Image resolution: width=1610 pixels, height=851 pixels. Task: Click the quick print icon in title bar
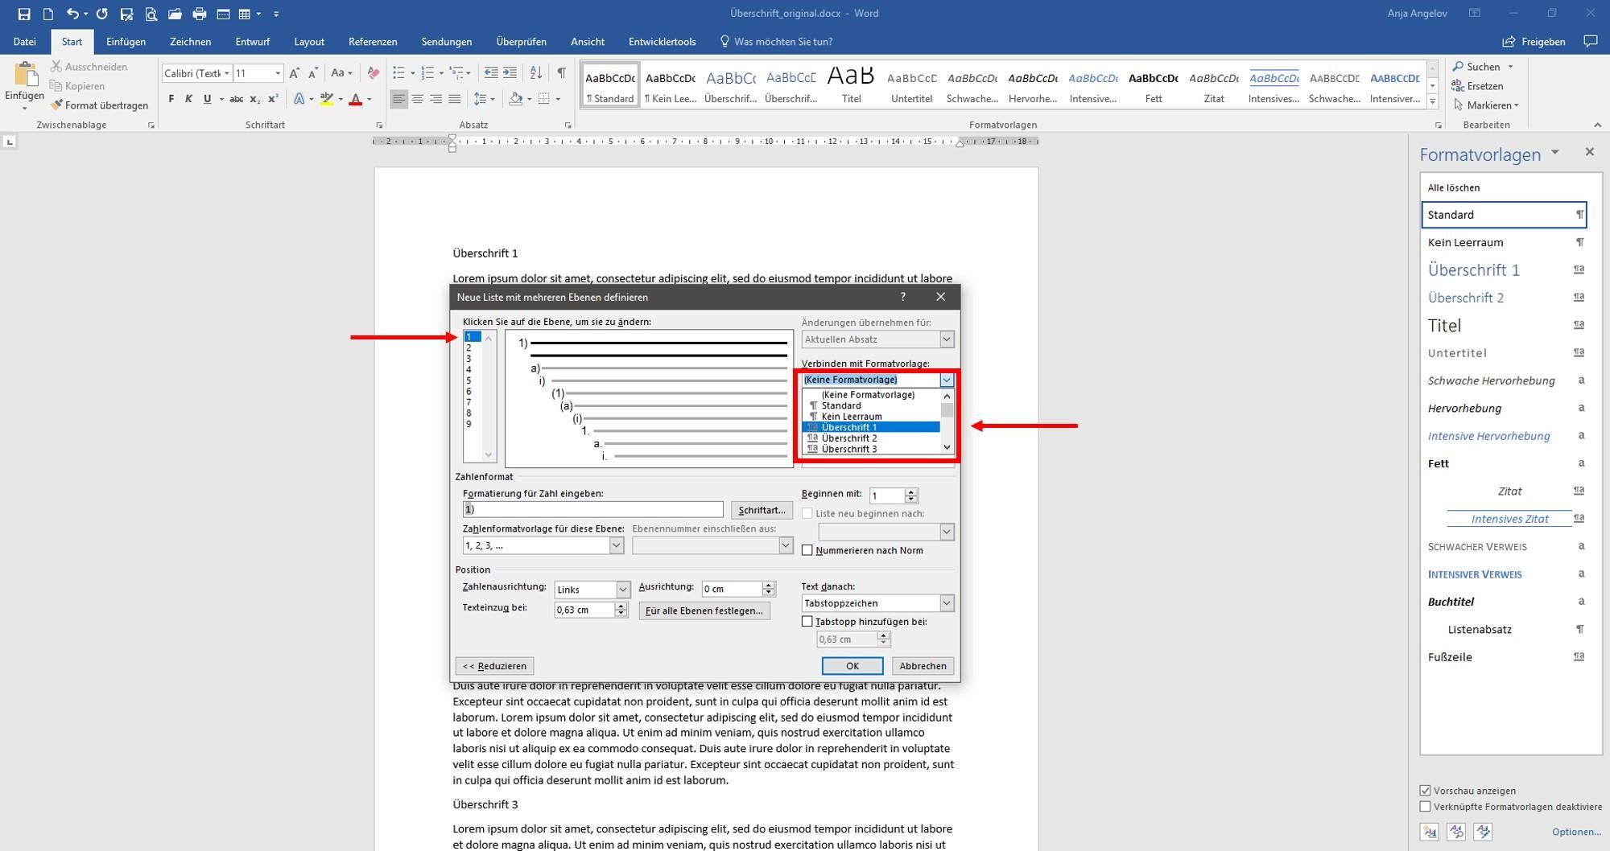[200, 14]
